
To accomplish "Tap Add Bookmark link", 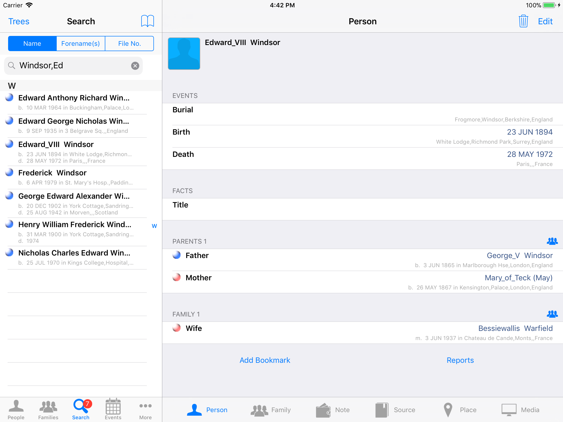I will click(265, 360).
